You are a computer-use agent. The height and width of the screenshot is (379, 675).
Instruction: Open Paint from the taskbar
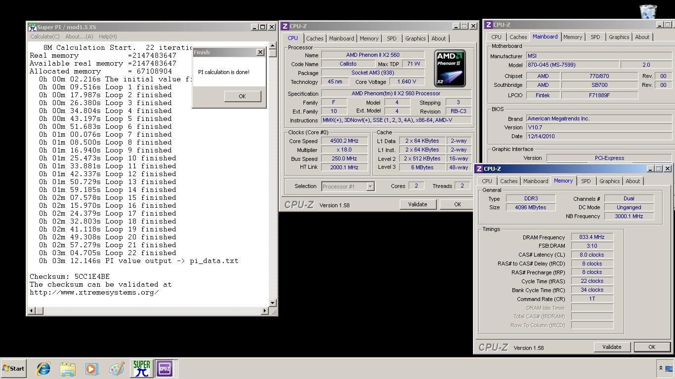(117, 369)
